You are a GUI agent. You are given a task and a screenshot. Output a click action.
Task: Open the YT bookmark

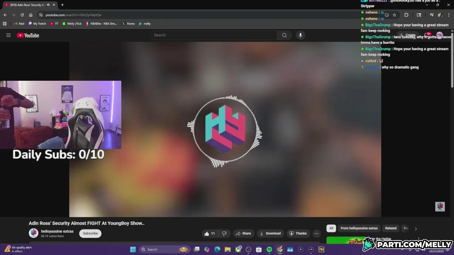click(54, 24)
